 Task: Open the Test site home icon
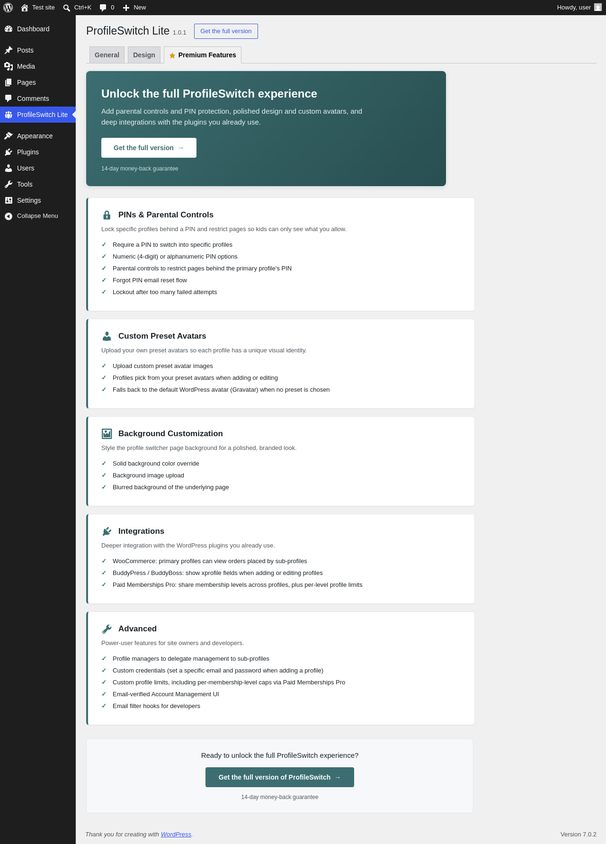click(25, 8)
